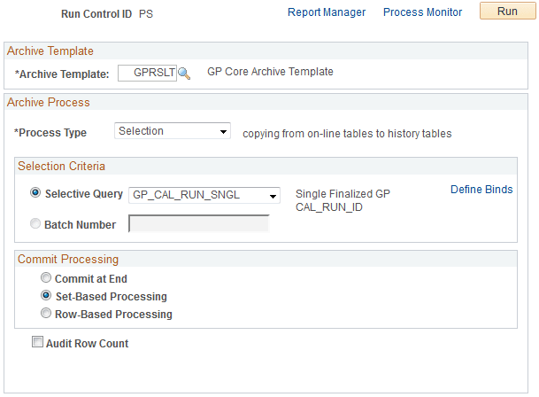Enable the Audit Row Count checkbox
Viewport: 539px width, 397px height.
click(x=37, y=343)
